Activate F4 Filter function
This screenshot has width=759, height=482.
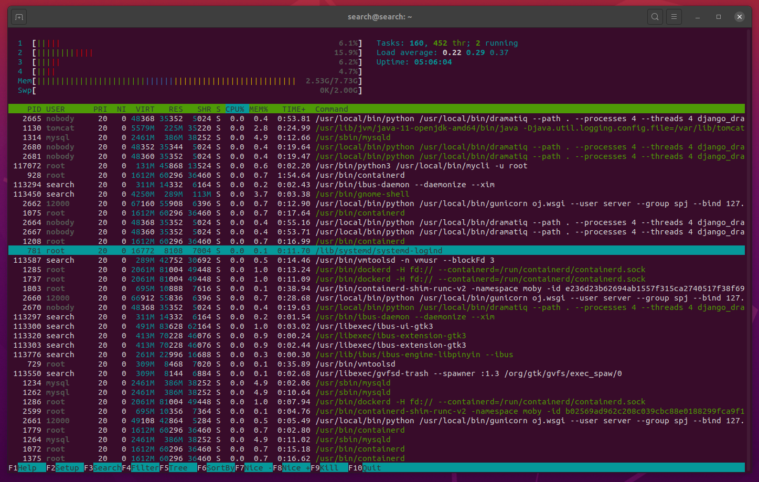(x=141, y=468)
